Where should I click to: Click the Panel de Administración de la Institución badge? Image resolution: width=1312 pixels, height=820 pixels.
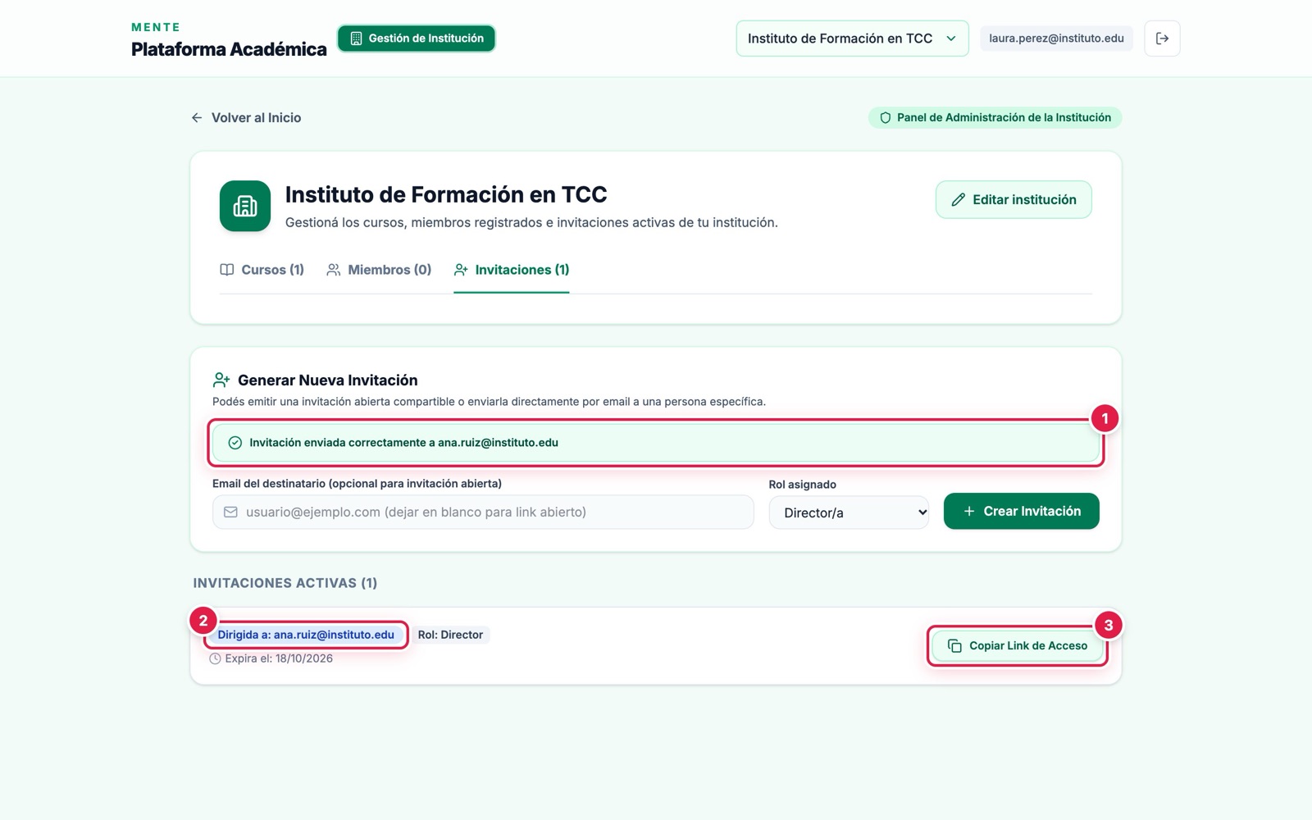click(x=995, y=118)
